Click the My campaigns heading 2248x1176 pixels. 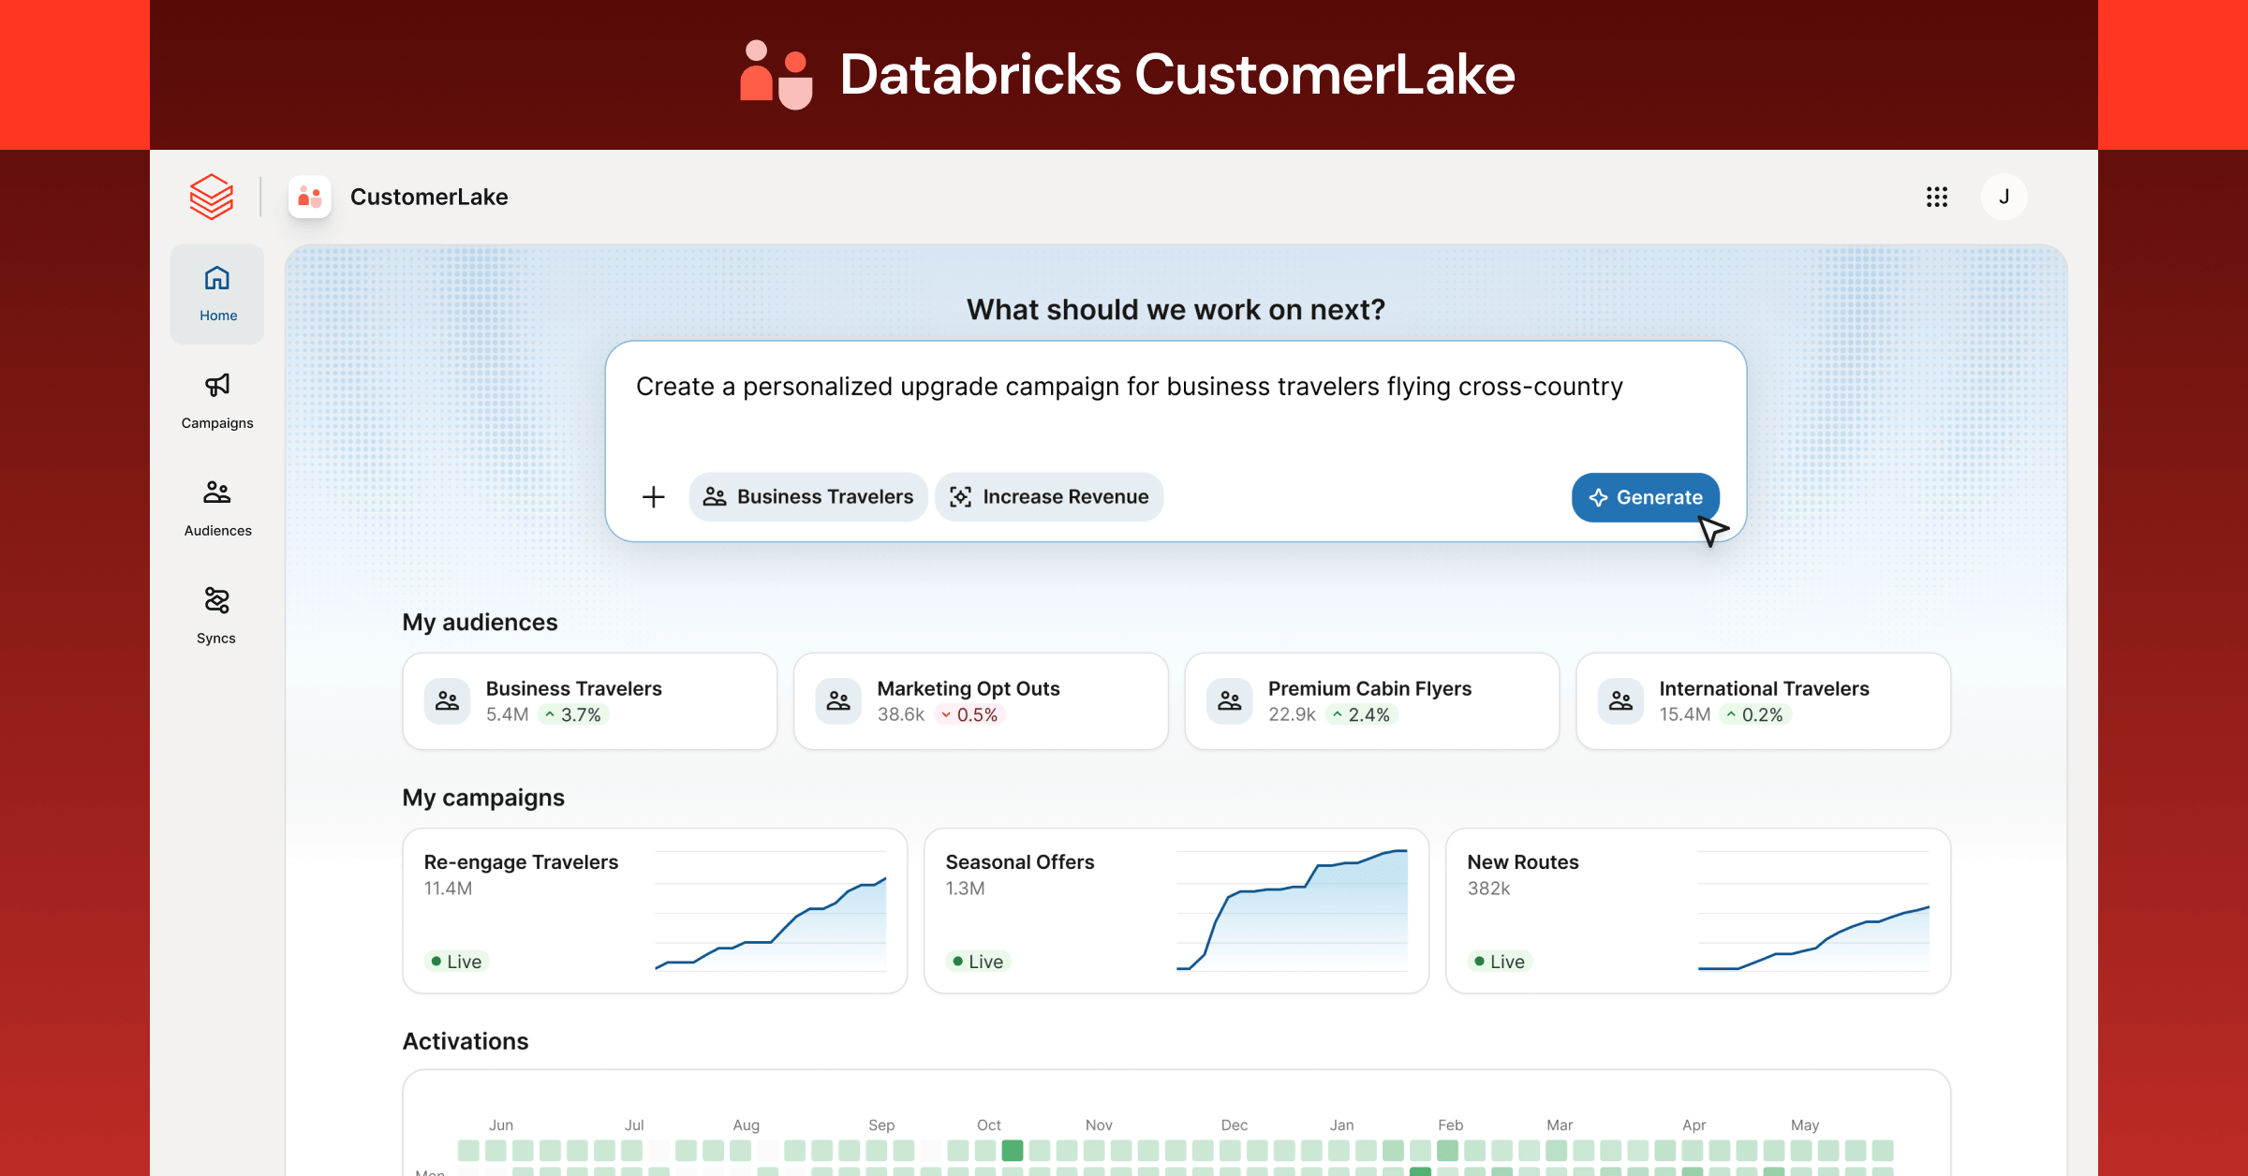[x=483, y=798]
